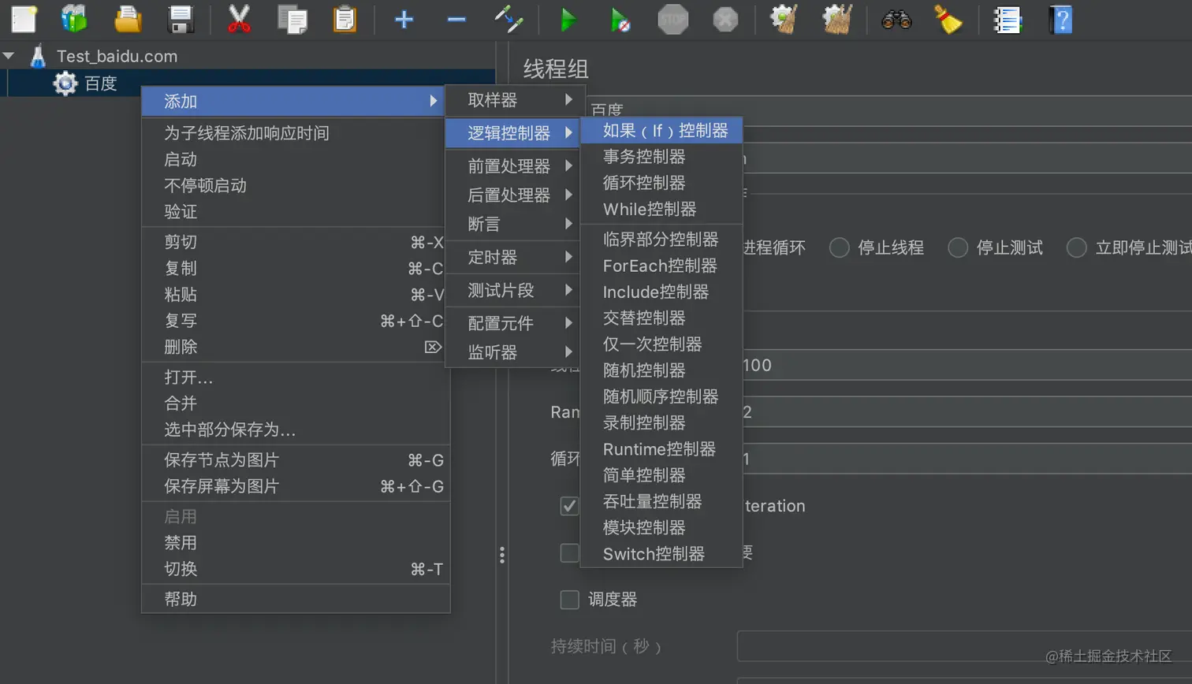Click the 持续时间（秒） input field
The width and height of the screenshot is (1192, 684).
[964, 646]
